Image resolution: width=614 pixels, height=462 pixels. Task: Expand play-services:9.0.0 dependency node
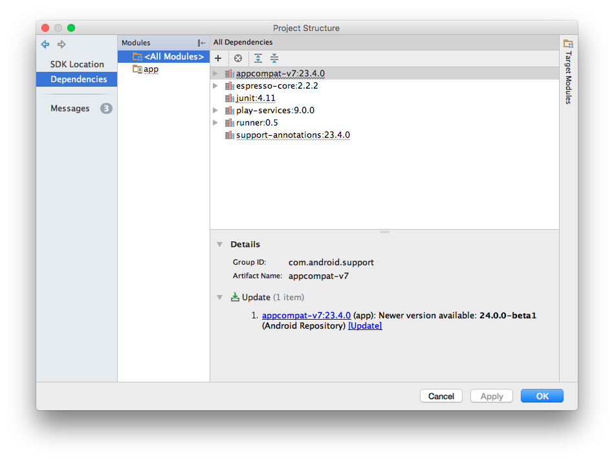tap(215, 111)
